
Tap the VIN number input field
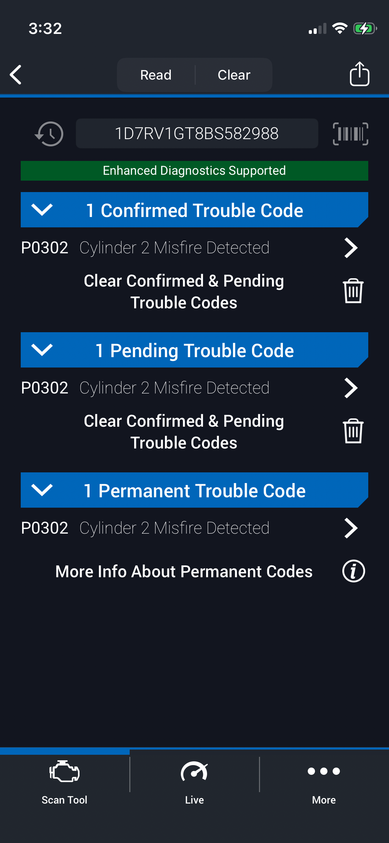click(x=197, y=134)
